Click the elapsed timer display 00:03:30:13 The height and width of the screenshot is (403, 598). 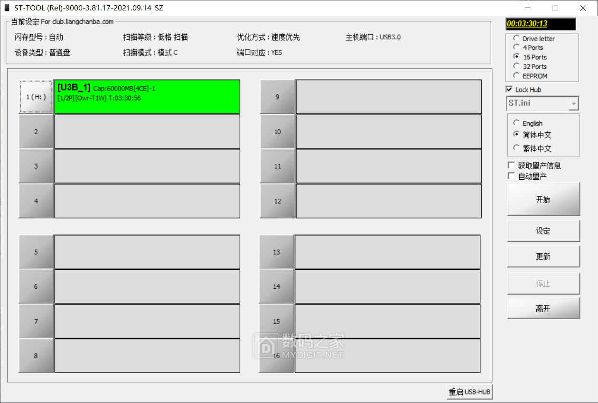click(x=541, y=24)
